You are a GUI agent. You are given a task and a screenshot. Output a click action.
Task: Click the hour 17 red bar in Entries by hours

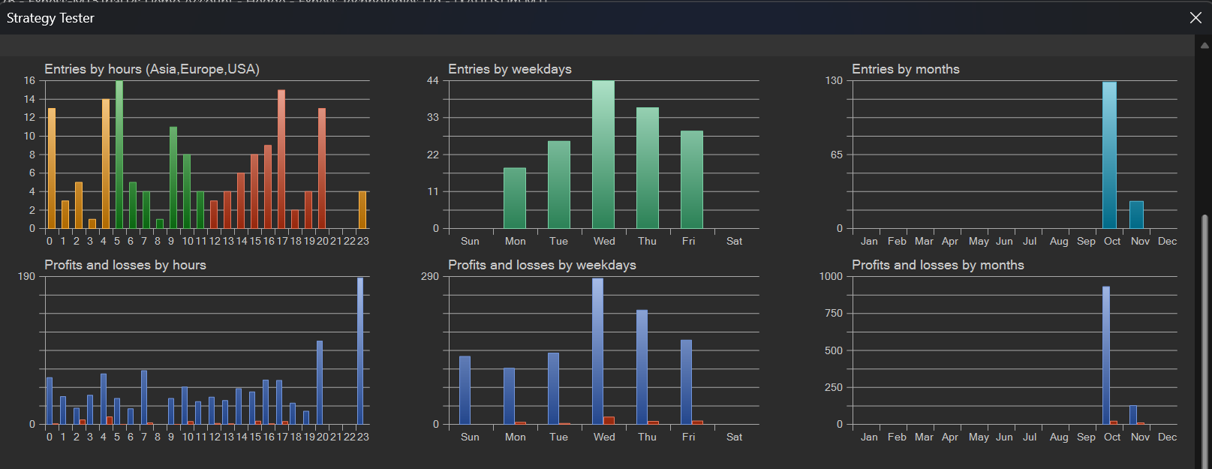[x=281, y=159]
